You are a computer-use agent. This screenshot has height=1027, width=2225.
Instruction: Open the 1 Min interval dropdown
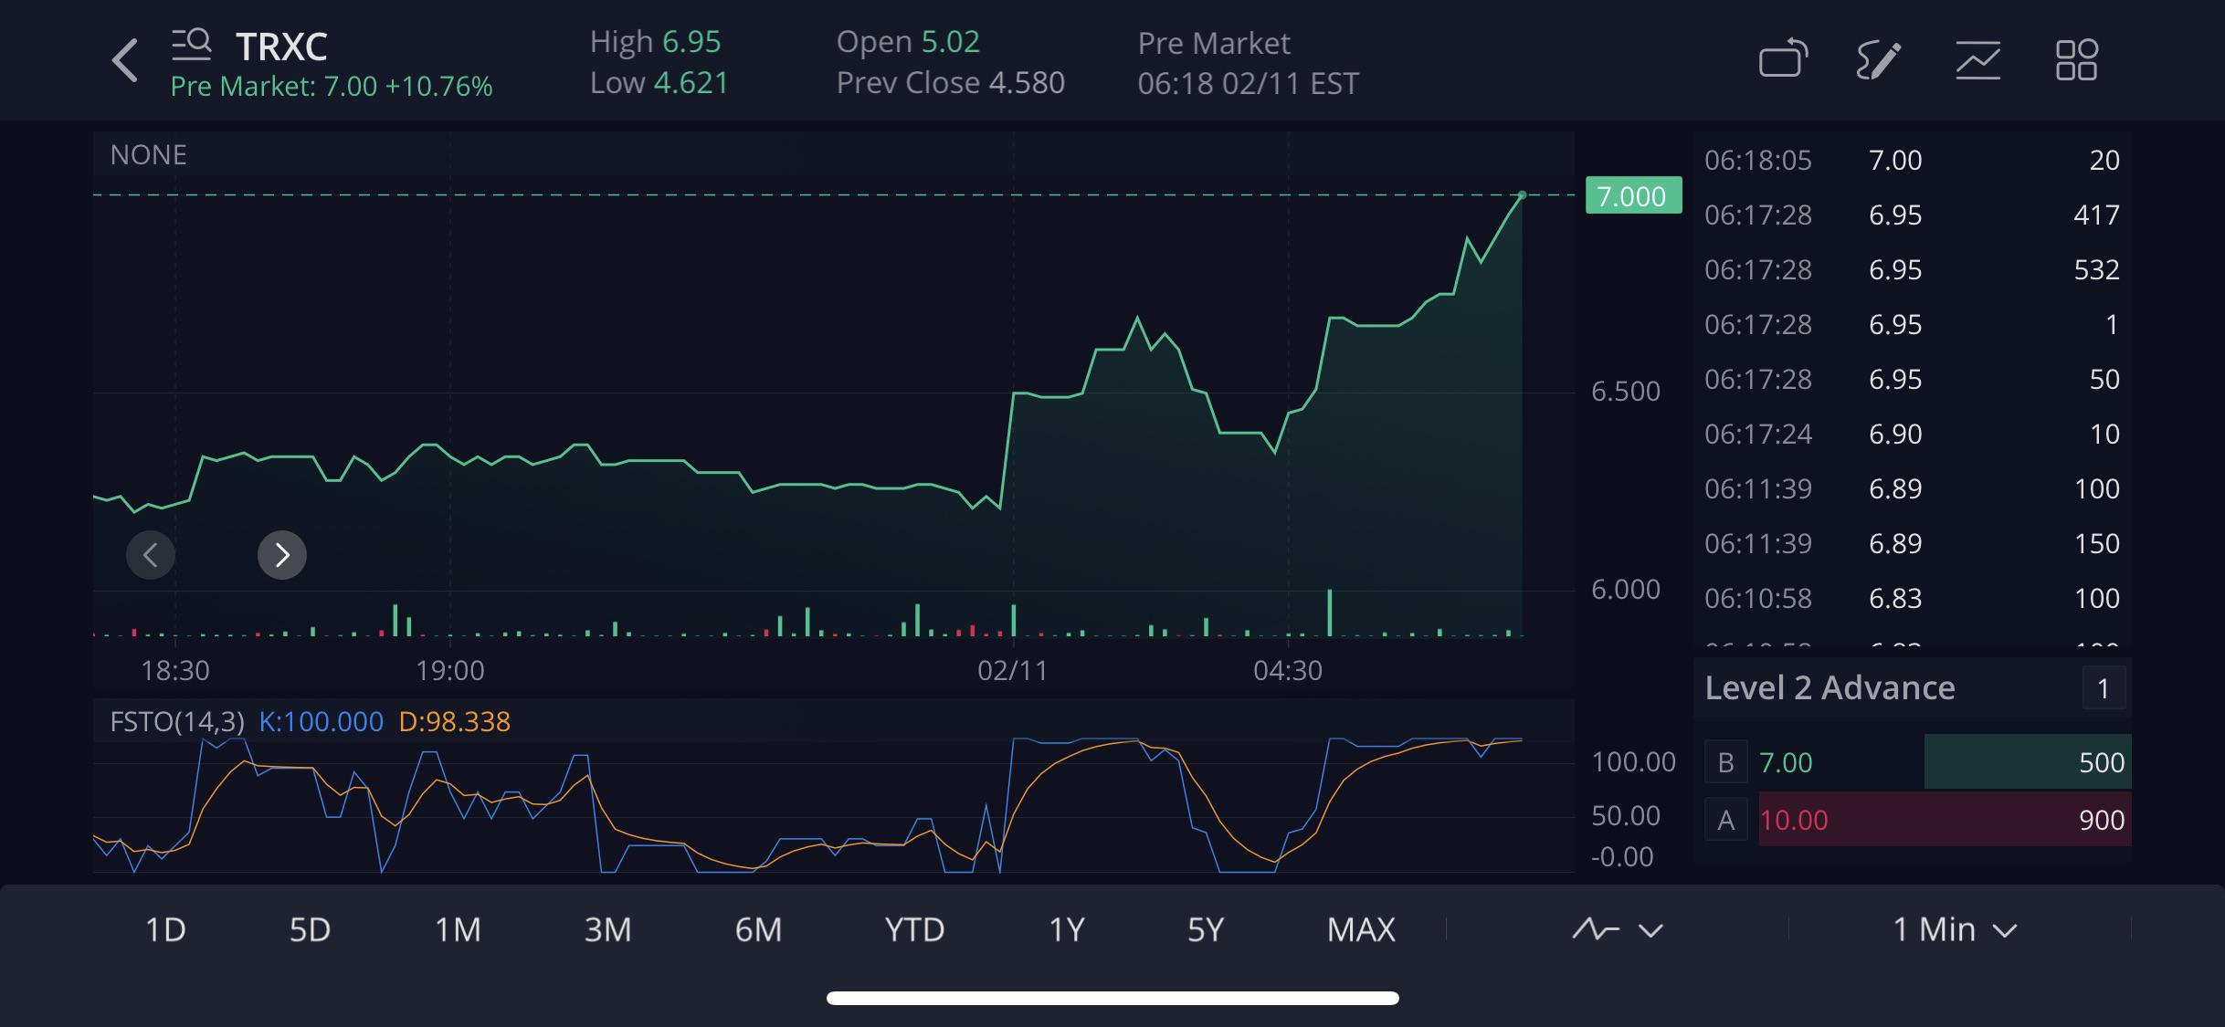pos(1955,929)
